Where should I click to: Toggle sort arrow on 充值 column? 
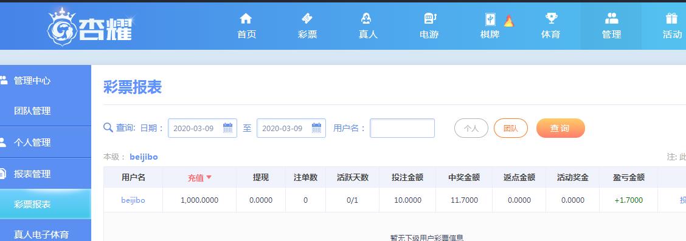209,177
